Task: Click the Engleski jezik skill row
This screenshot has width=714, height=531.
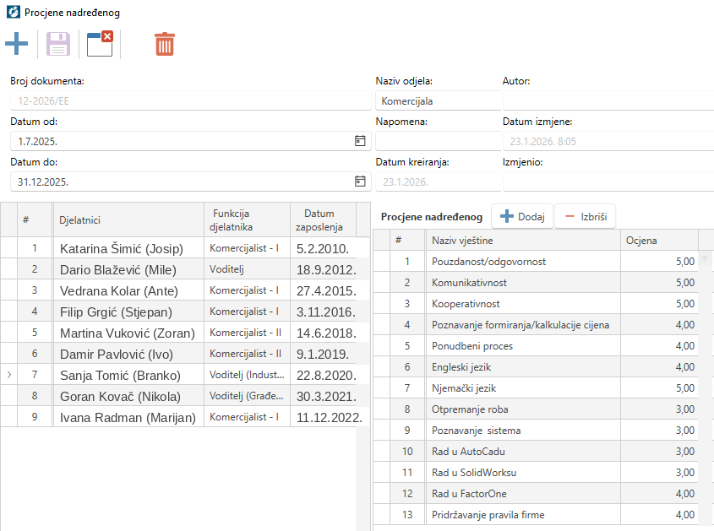Action: click(536, 366)
